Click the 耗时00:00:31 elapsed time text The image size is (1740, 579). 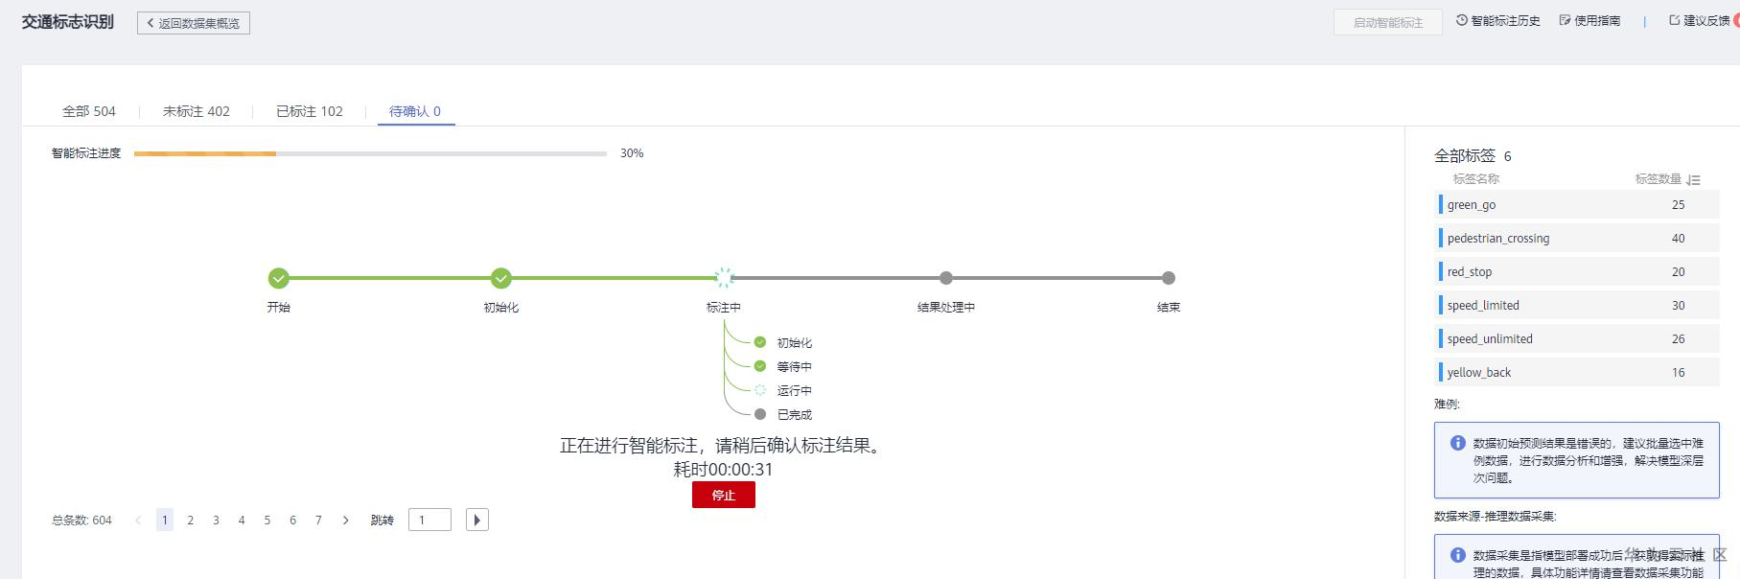723,470
